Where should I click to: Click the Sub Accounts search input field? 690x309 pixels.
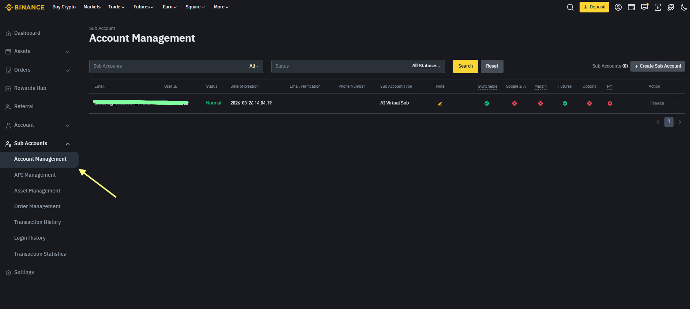click(x=168, y=66)
